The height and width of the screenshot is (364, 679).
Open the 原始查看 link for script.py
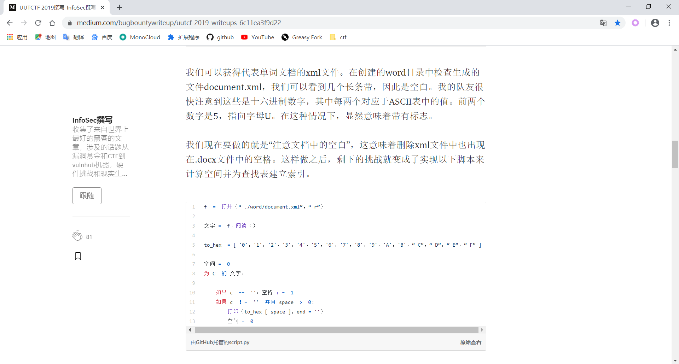[470, 342]
